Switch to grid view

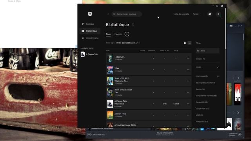pos(185,43)
